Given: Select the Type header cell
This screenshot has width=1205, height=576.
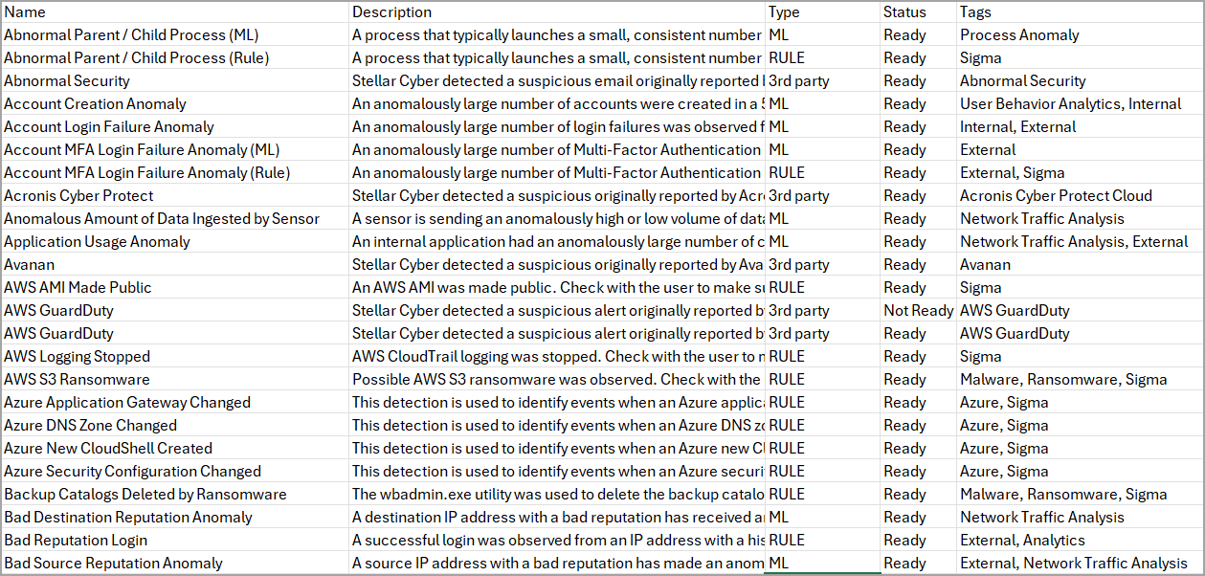Looking at the screenshot, I should point(822,12).
